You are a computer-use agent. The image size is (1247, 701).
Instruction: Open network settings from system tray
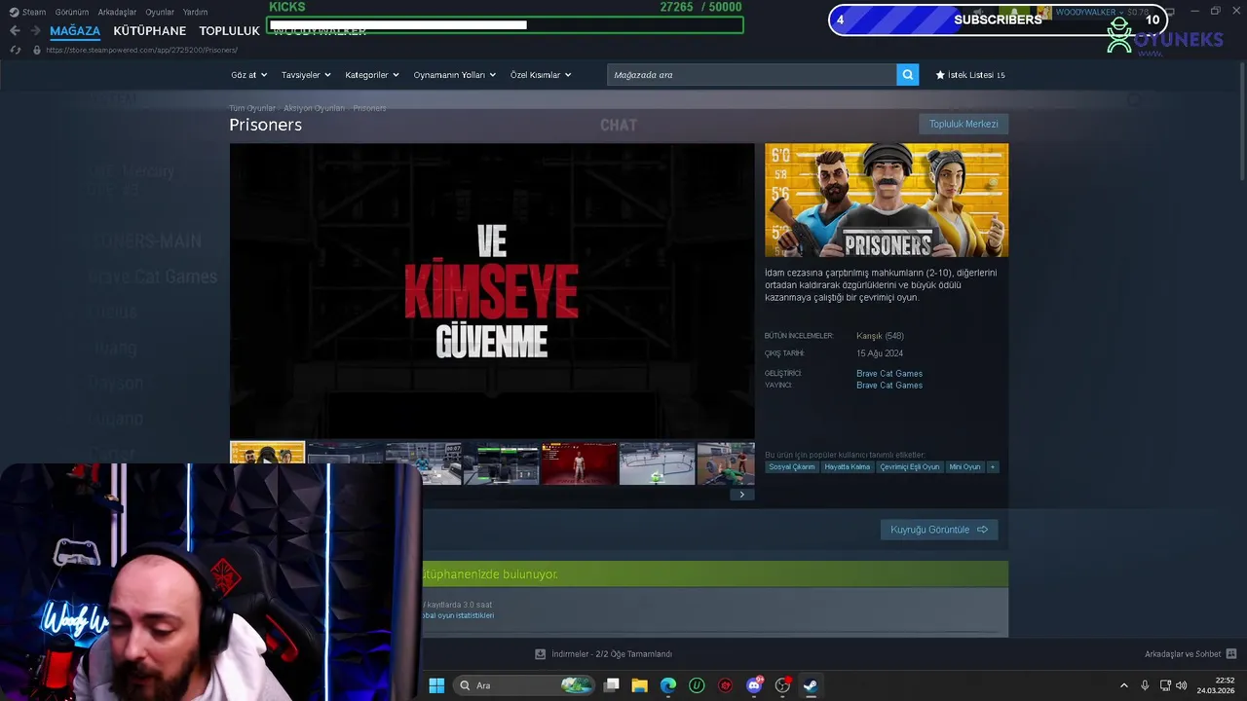coord(1165,685)
